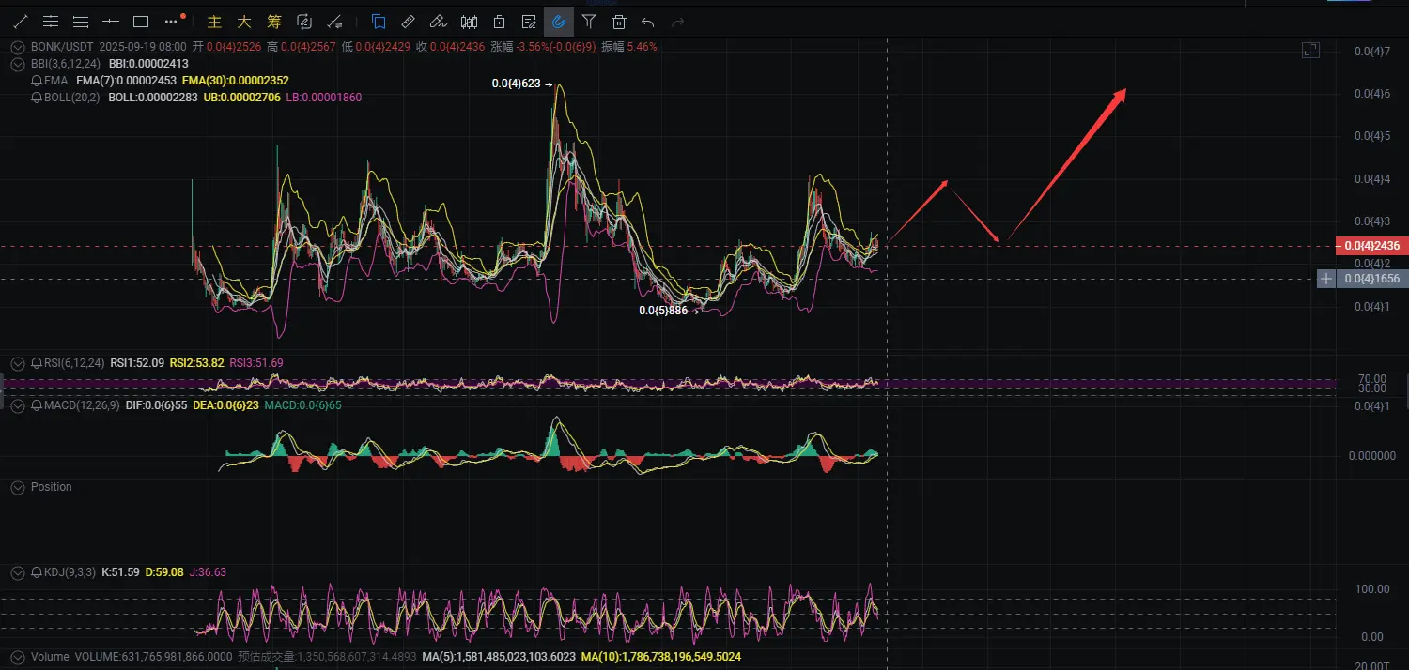
Task: Click the trash delete drawings icon
Action: click(x=619, y=21)
